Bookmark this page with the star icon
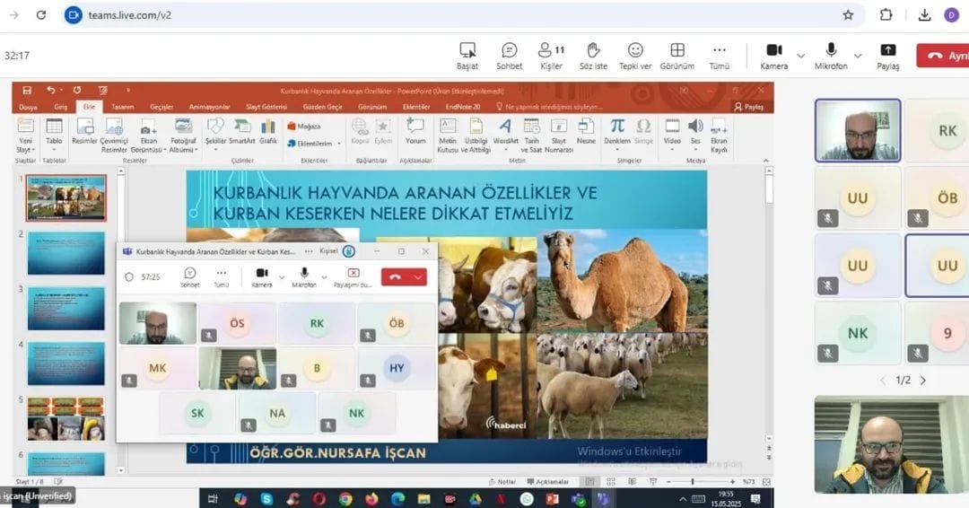969x508 pixels. [848, 15]
